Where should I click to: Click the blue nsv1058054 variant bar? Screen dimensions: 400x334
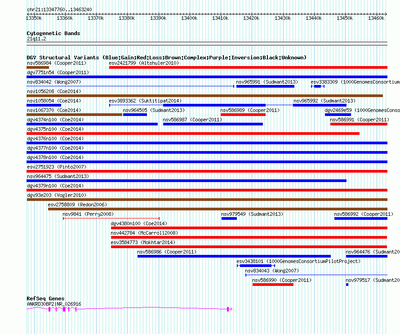click(44, 105)
